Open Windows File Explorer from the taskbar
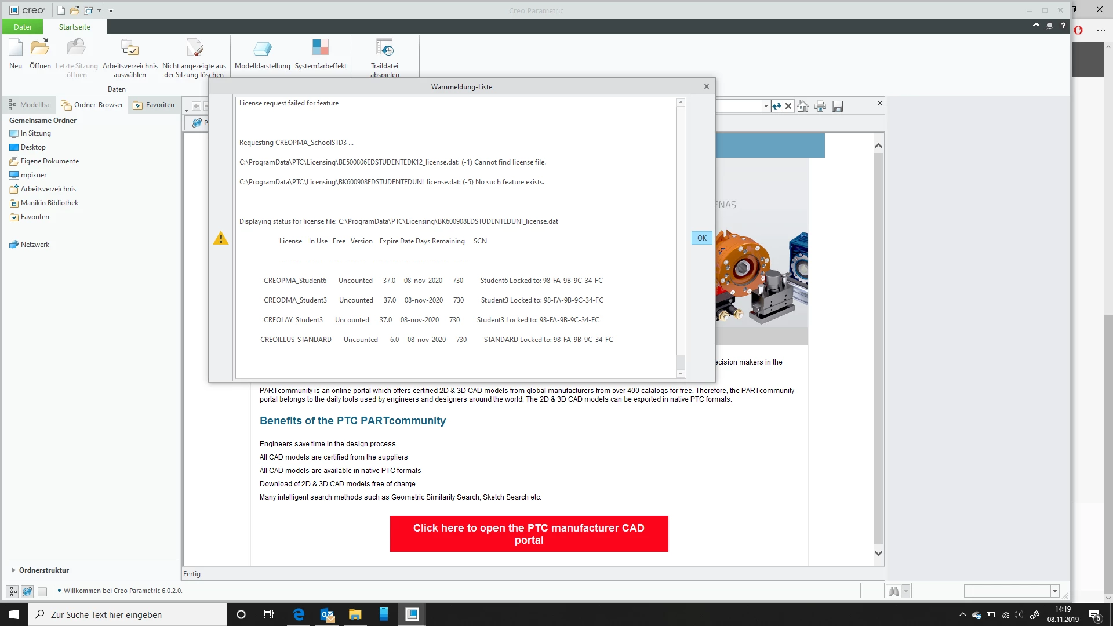The width and height of the screenshot is (1113, 626). point(355,614)
